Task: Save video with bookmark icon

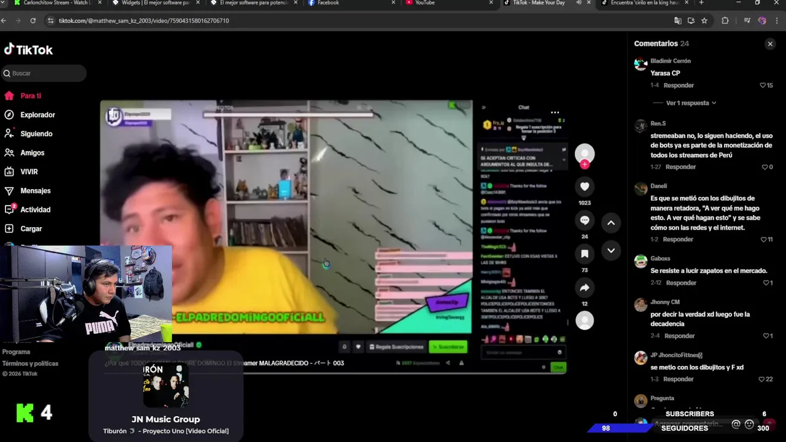Action: tap(585, 254)
